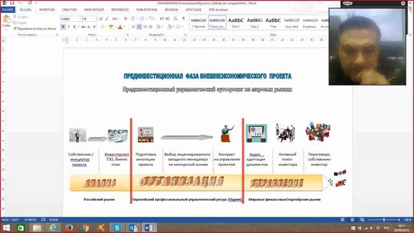The width and height of the screenshot is (414, 233).
Task: Apply the yellow text highlight color
Action: point(111,27)
